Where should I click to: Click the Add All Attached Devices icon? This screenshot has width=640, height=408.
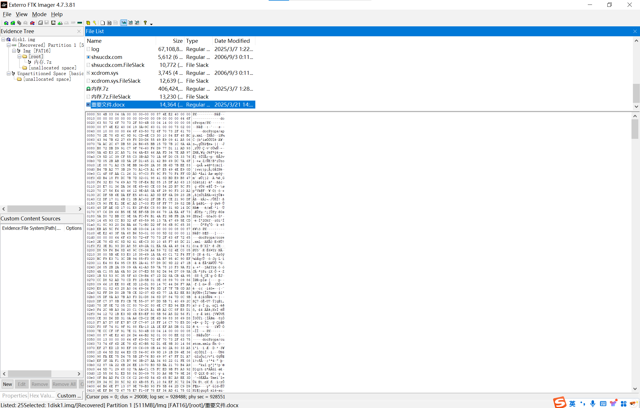(12, 23)
